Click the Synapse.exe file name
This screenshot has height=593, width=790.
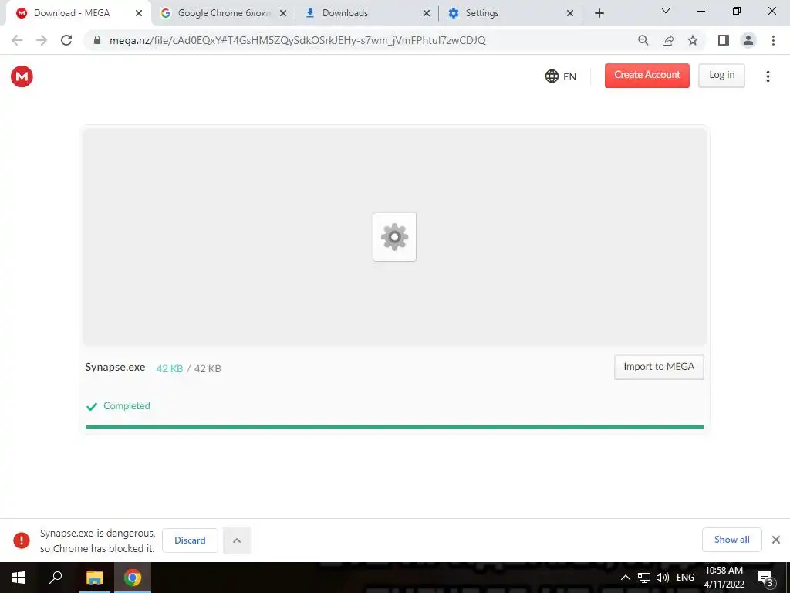[x=115, y=367]
